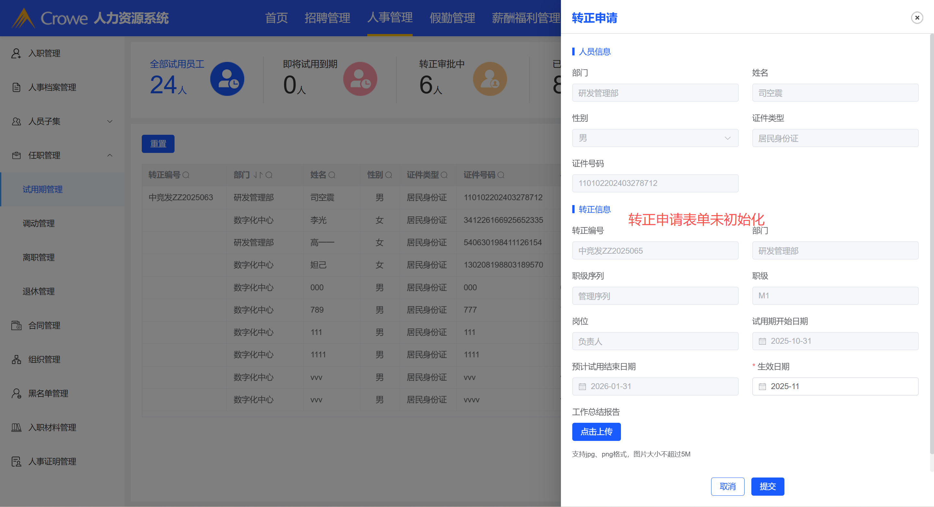
Task: Click the 入职管理 sidebar icon
Action: [16, 53]
